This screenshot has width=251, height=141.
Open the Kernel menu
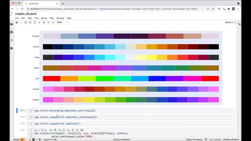click(44, 18)
